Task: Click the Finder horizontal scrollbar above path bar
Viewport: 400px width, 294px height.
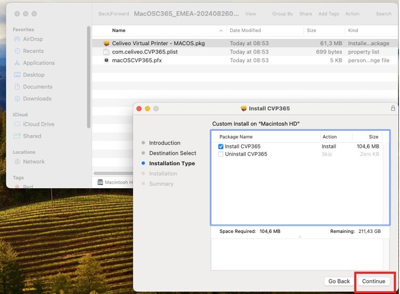Action: coord(113,173)
